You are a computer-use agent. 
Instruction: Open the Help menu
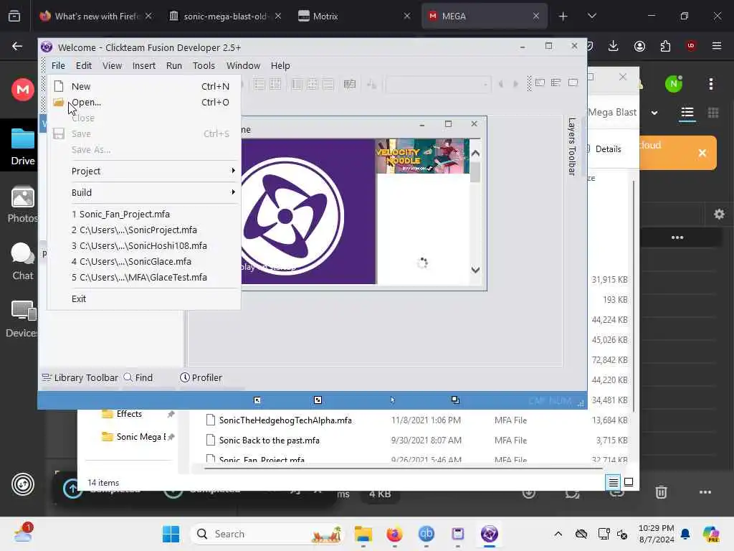[x=280, y=65]
